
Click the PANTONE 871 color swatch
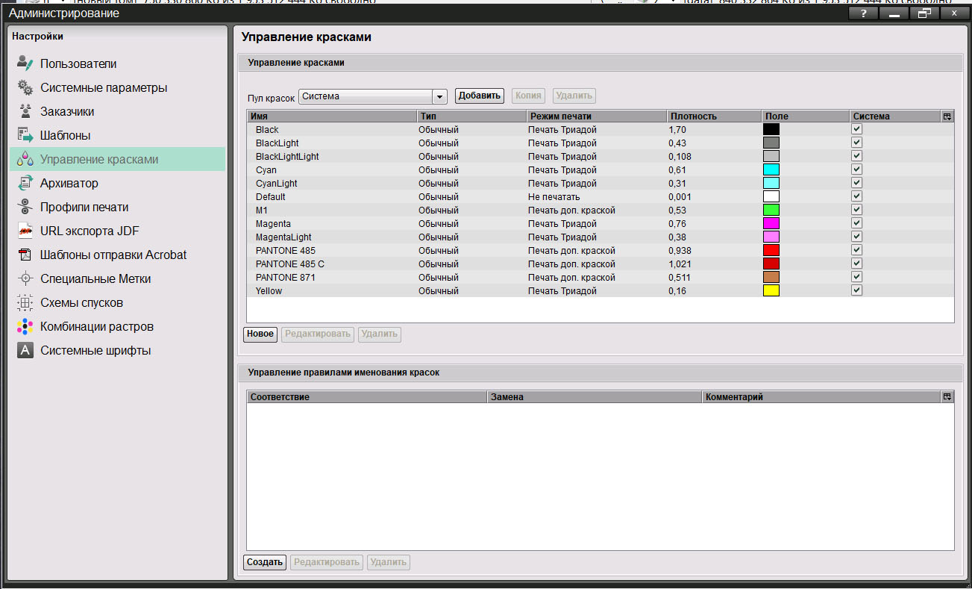tap(771, 277)
